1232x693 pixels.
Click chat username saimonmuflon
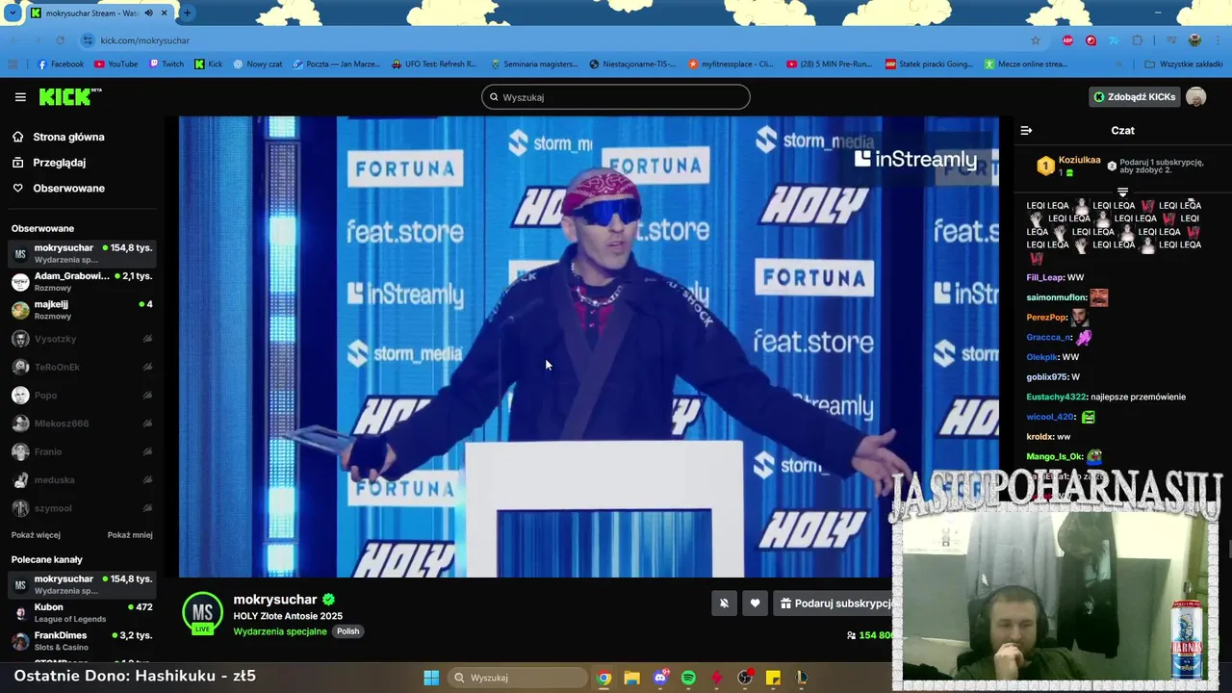tap(1056, 297)
